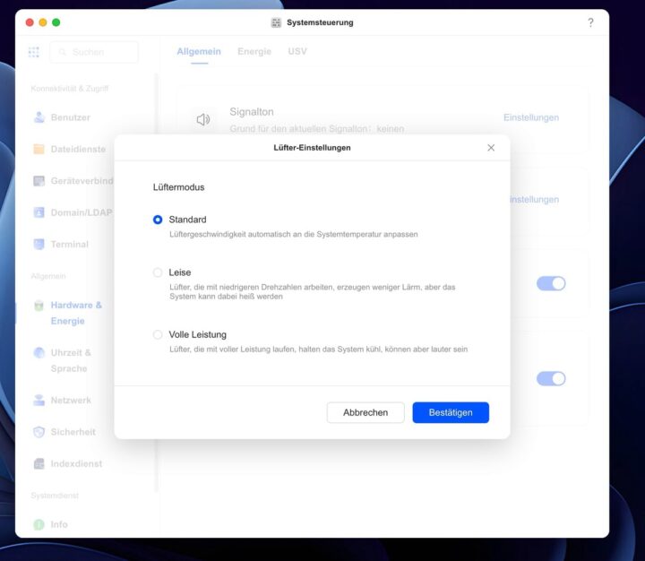Open the Signalton Einstellungen link
The height and width of the screenshot is (561, 645).
(530, 117)
